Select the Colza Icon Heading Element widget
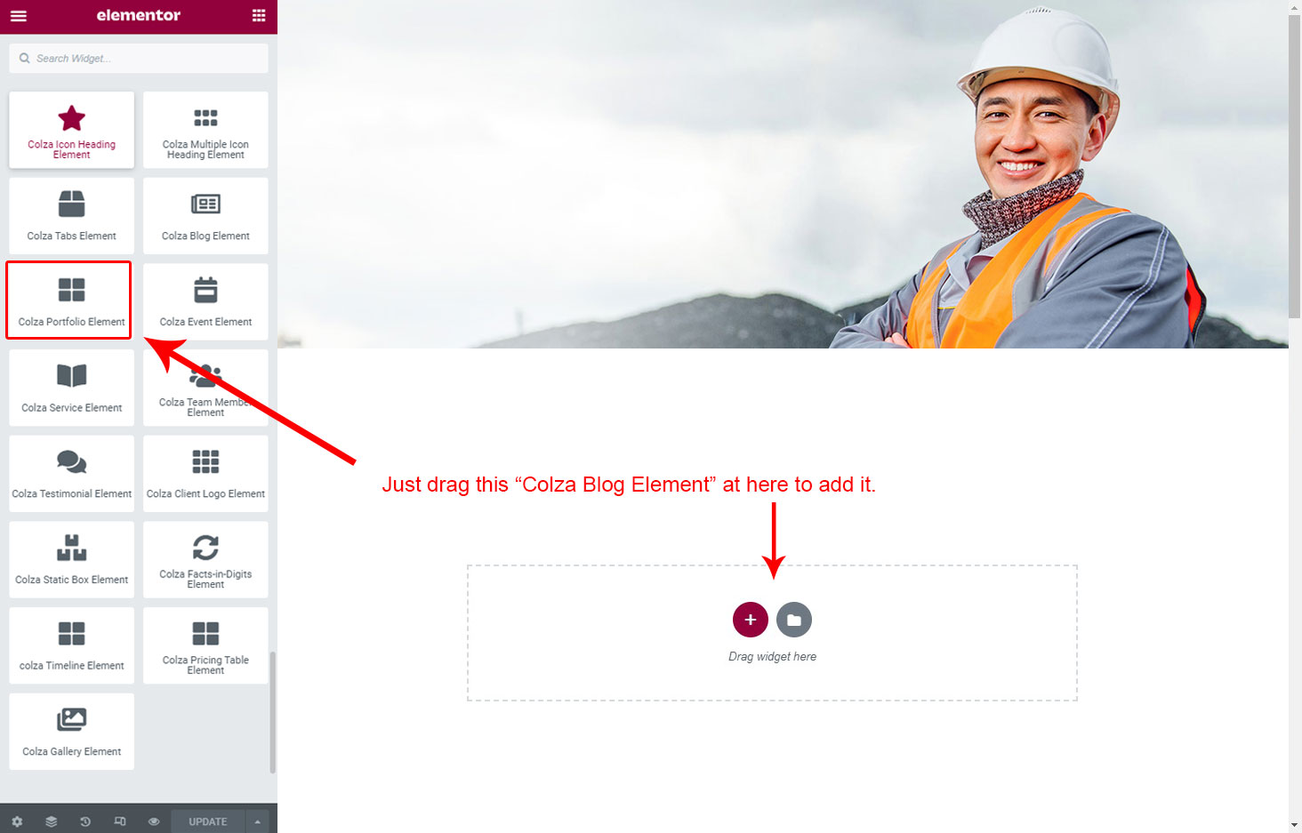This screenshot has height=833, width=1302. pos(72,130)
